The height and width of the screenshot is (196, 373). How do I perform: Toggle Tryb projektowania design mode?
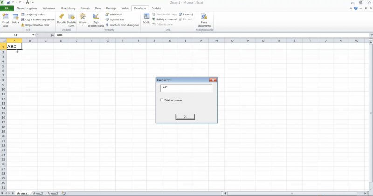click(96, 20)
